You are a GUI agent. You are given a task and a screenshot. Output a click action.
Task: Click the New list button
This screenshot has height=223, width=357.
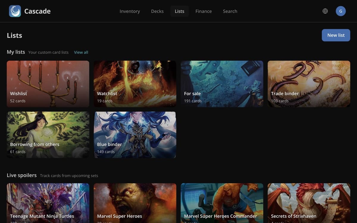336,35
